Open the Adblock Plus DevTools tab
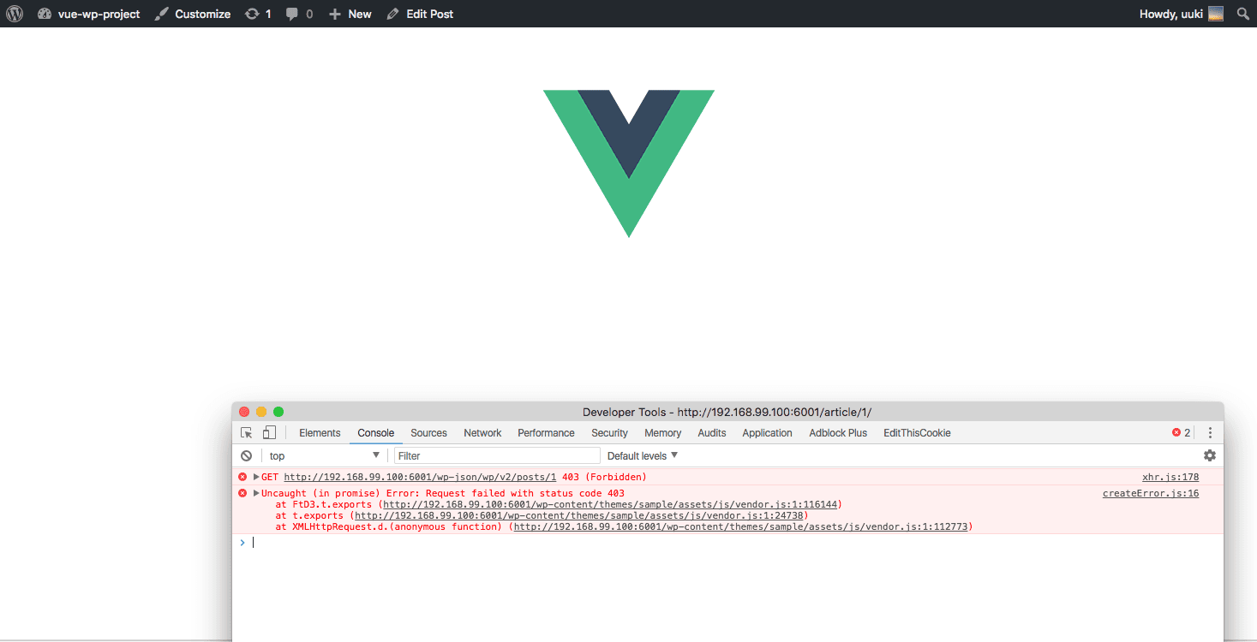Screen dimensions: 1257x642 (838, 433)
